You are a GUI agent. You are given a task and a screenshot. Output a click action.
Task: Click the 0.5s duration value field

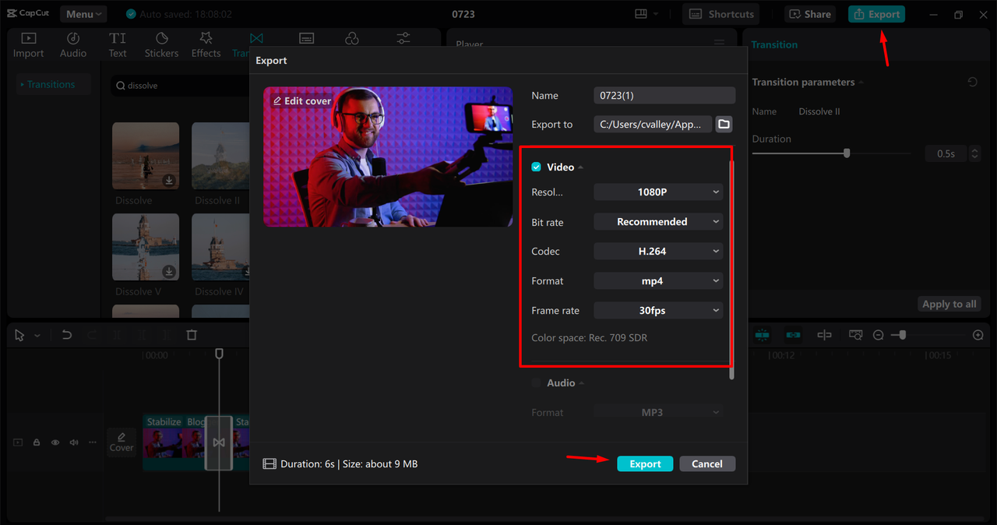click(946, 153)
